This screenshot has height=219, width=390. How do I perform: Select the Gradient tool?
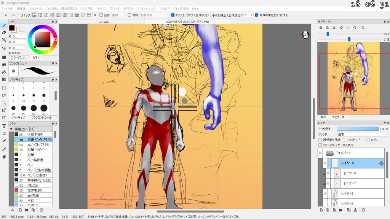pos(4,79)
